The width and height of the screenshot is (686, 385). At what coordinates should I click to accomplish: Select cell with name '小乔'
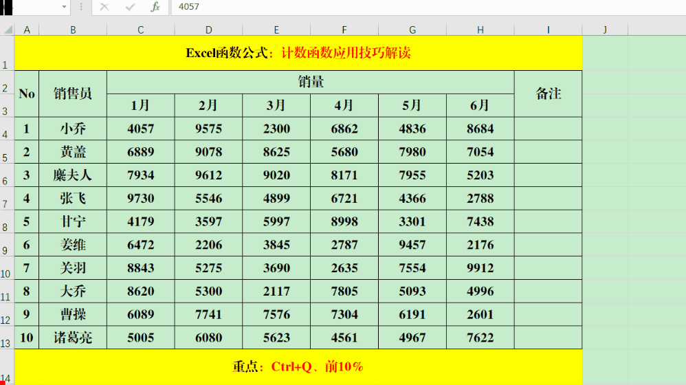[x=73, y=129]
